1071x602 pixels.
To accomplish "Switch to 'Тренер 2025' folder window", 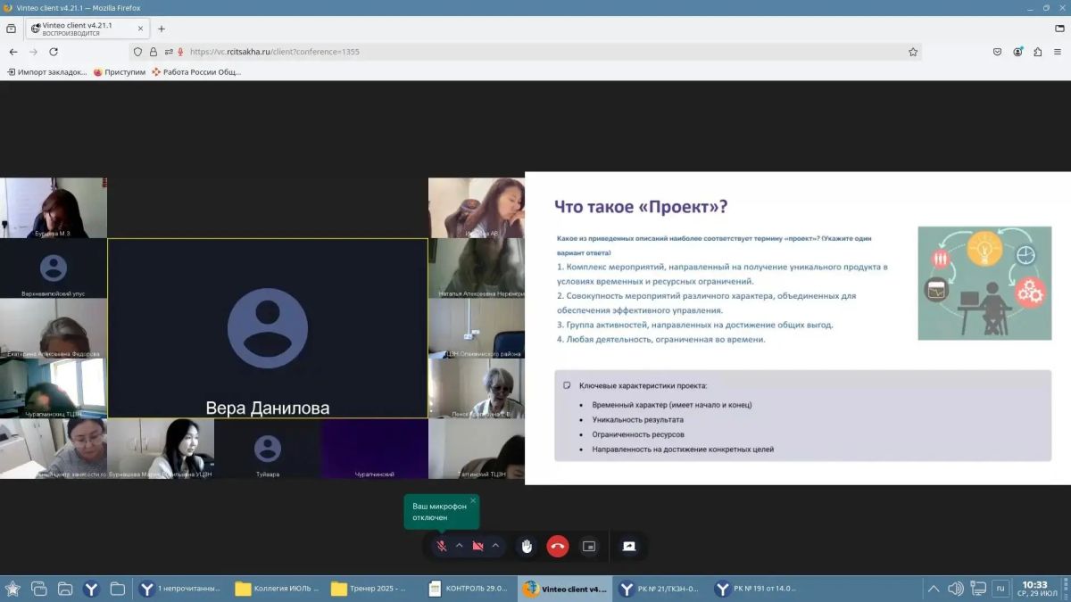I will [x=371, y=589].
